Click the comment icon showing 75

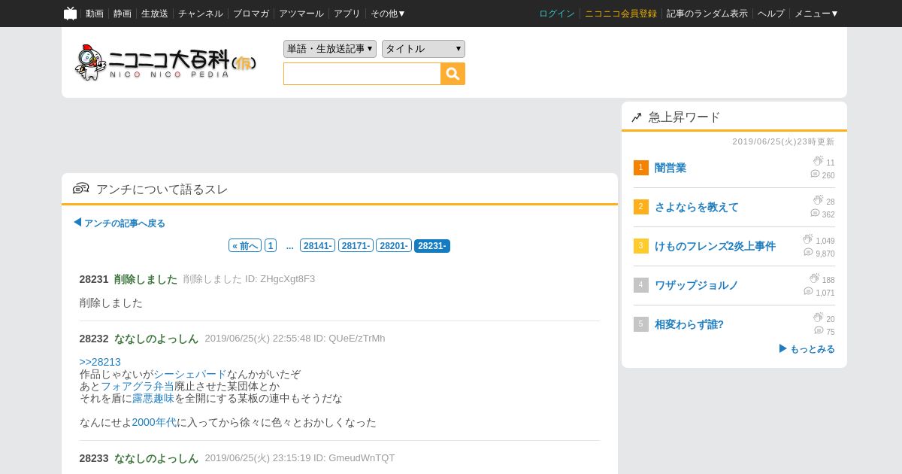coord(819,331)
